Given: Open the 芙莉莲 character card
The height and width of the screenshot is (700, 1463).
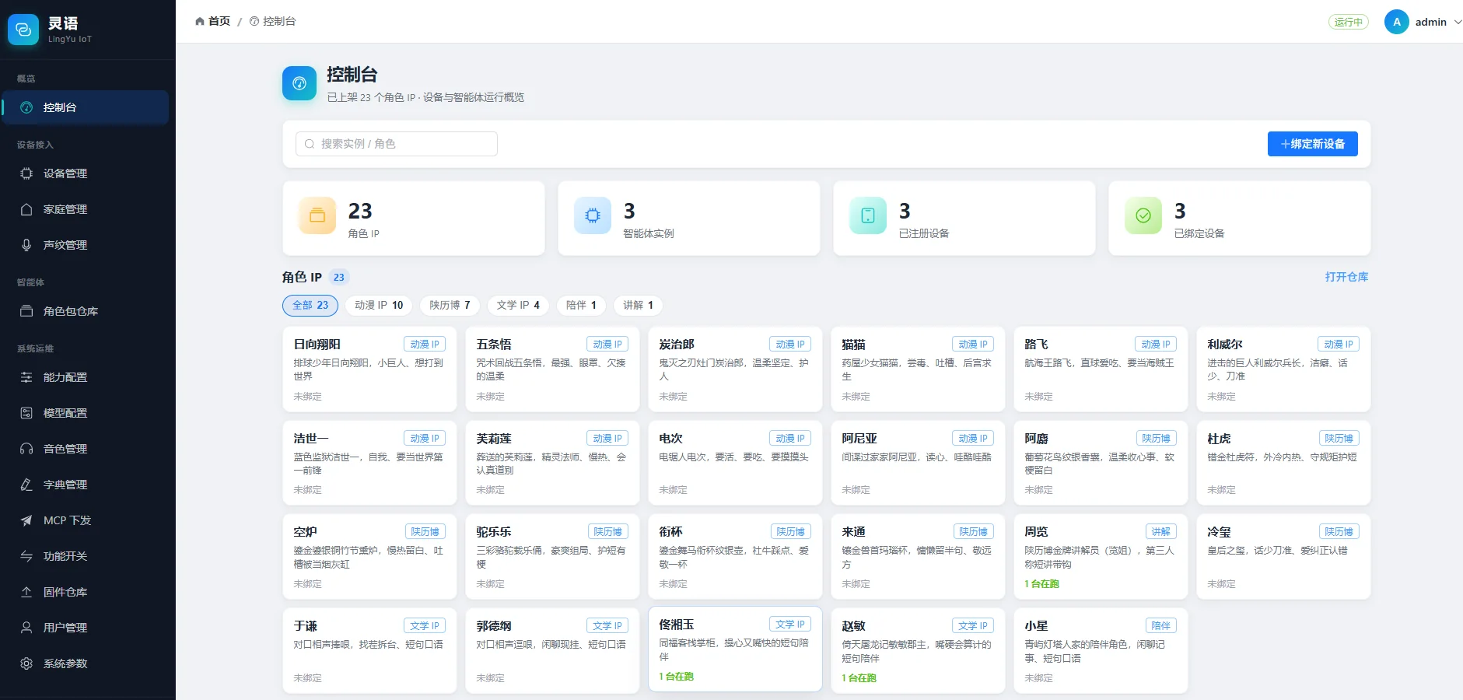Looking at the screenshot, I should (552, 463).
